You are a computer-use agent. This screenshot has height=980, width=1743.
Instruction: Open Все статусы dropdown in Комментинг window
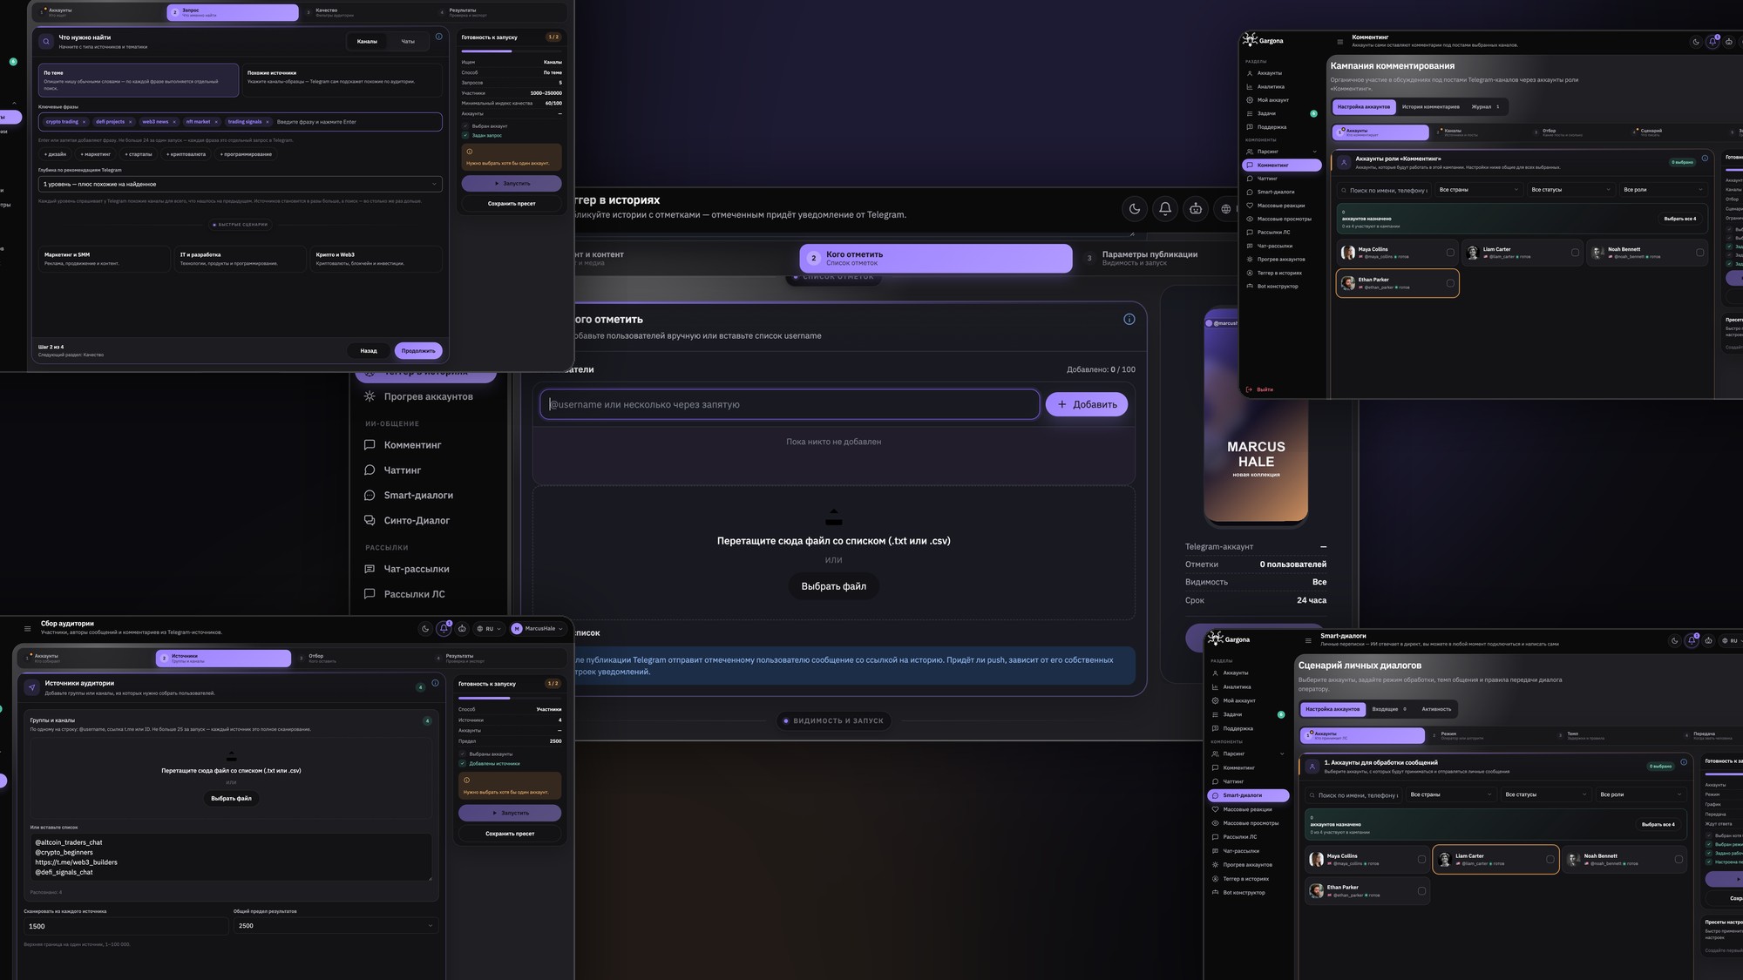(1571, 190)
